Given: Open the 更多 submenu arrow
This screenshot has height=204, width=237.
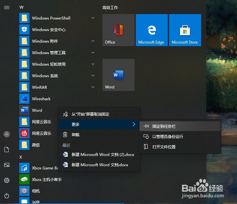Looking at the screenshot, I should point(134,124).
